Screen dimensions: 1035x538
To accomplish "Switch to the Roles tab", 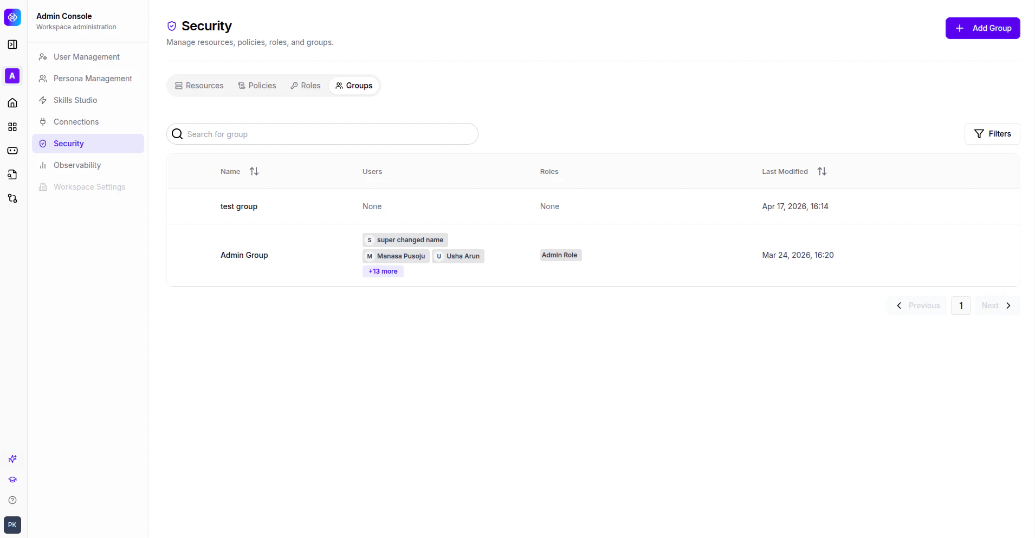I will (305, 86).
